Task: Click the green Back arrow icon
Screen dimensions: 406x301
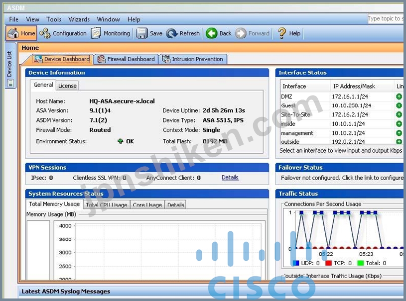Action: coord(212,33)
